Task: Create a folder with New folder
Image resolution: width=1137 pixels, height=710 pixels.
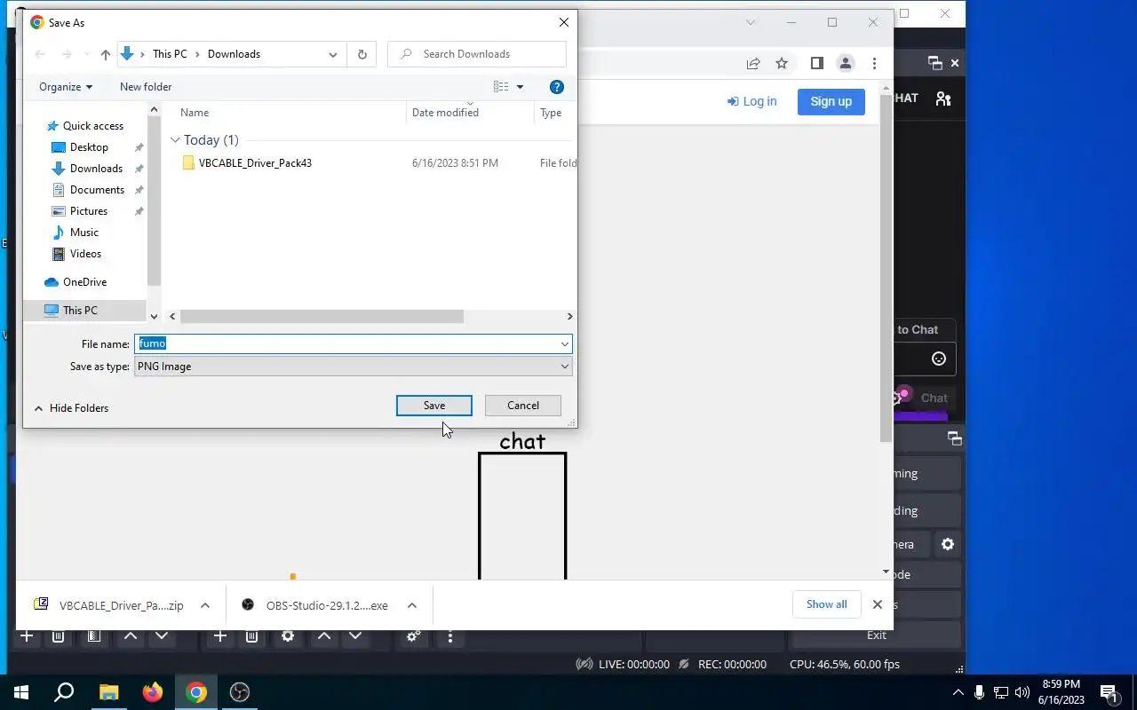Action: 146,87
